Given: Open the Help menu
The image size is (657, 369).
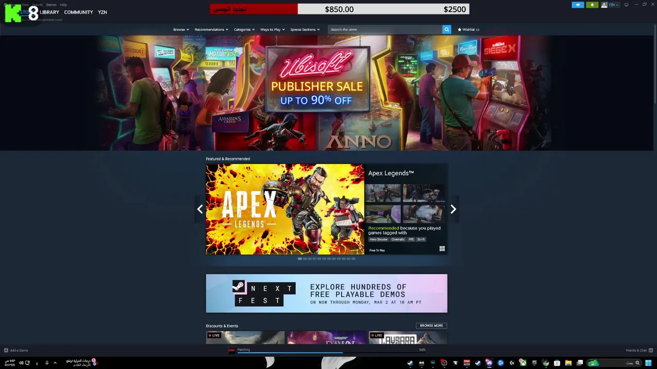Looking at the screenshot, I should coord(63,5).
